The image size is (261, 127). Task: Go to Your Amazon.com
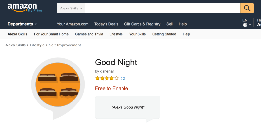(73, 24)
